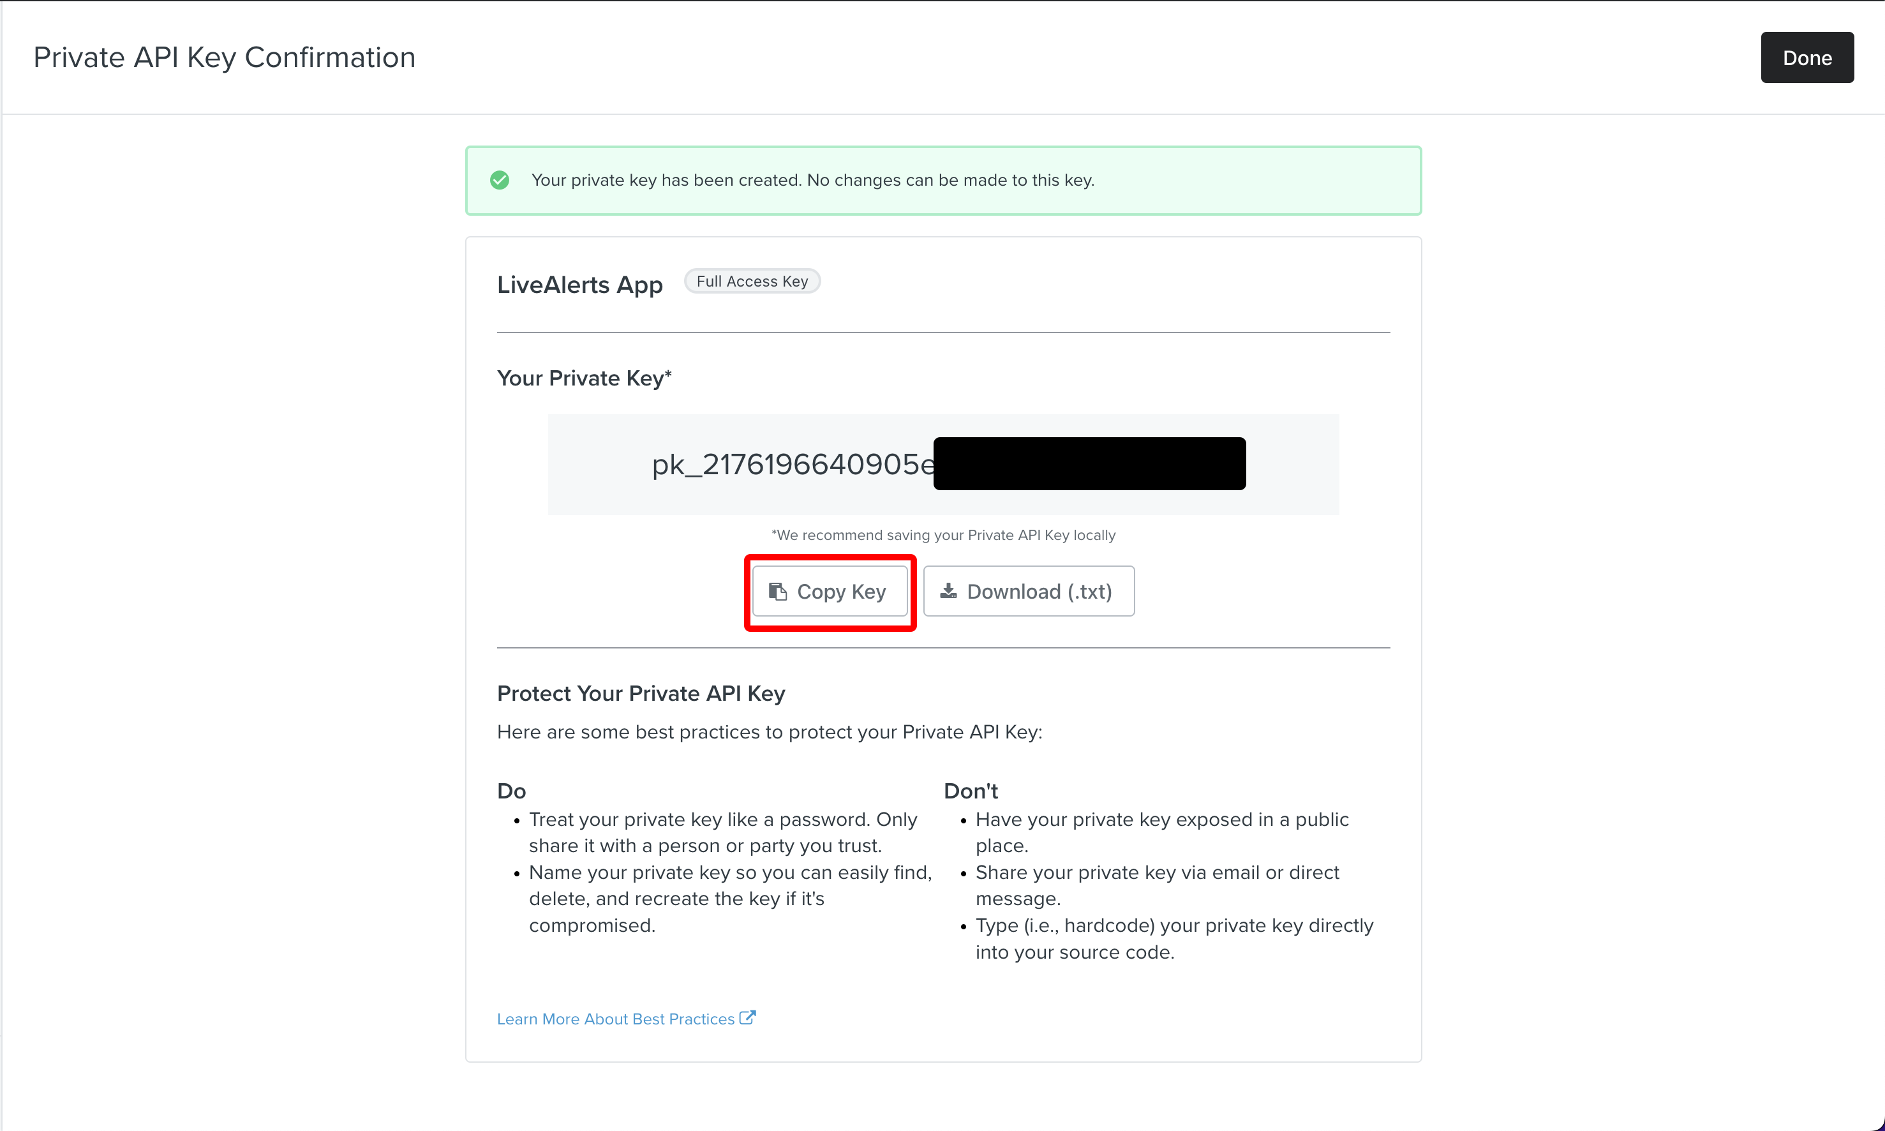Click the 'private key has been created' message
Screen dimensions: 1885x1131
pyautogui.click(x=812, y=181)
